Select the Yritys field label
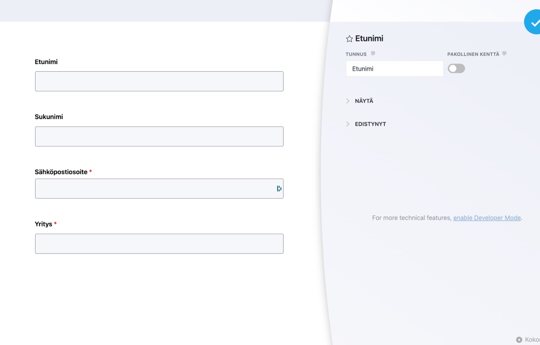The width and height of the screenshot is (540, 345). [43, 224]
